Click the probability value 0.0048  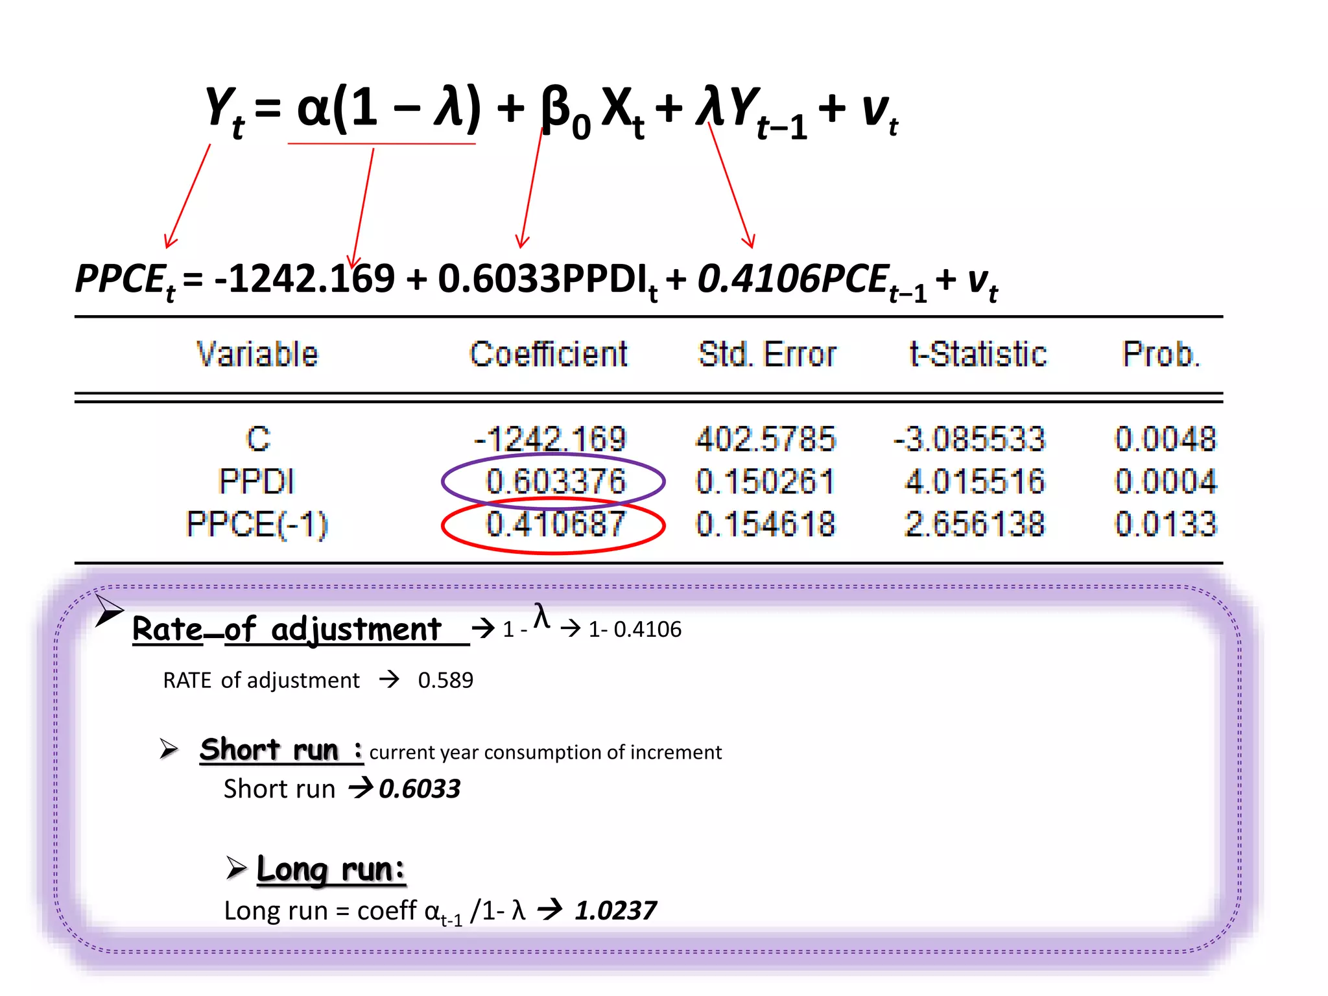tap(1166, 439)
